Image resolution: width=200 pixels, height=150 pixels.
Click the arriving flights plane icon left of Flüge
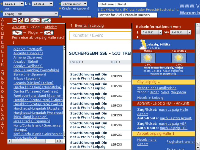click(17, 33)
